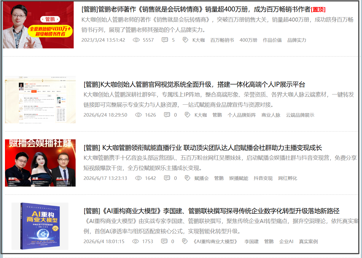Open article K大咖管鹏领衔赋能直播行业
This screenshot has height=258, width=362.
tap(203, 148)
